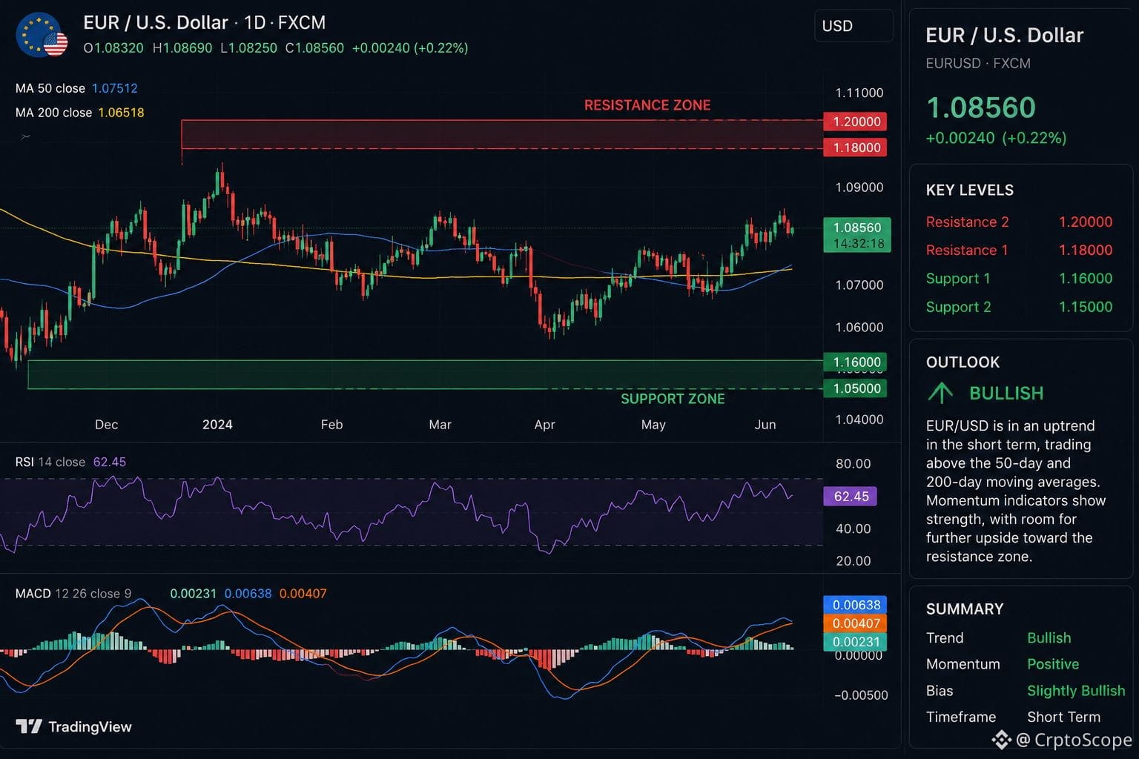The image size is (1139, 759).
Task: Click the TradingView logo
Action: tap(73, 726)
